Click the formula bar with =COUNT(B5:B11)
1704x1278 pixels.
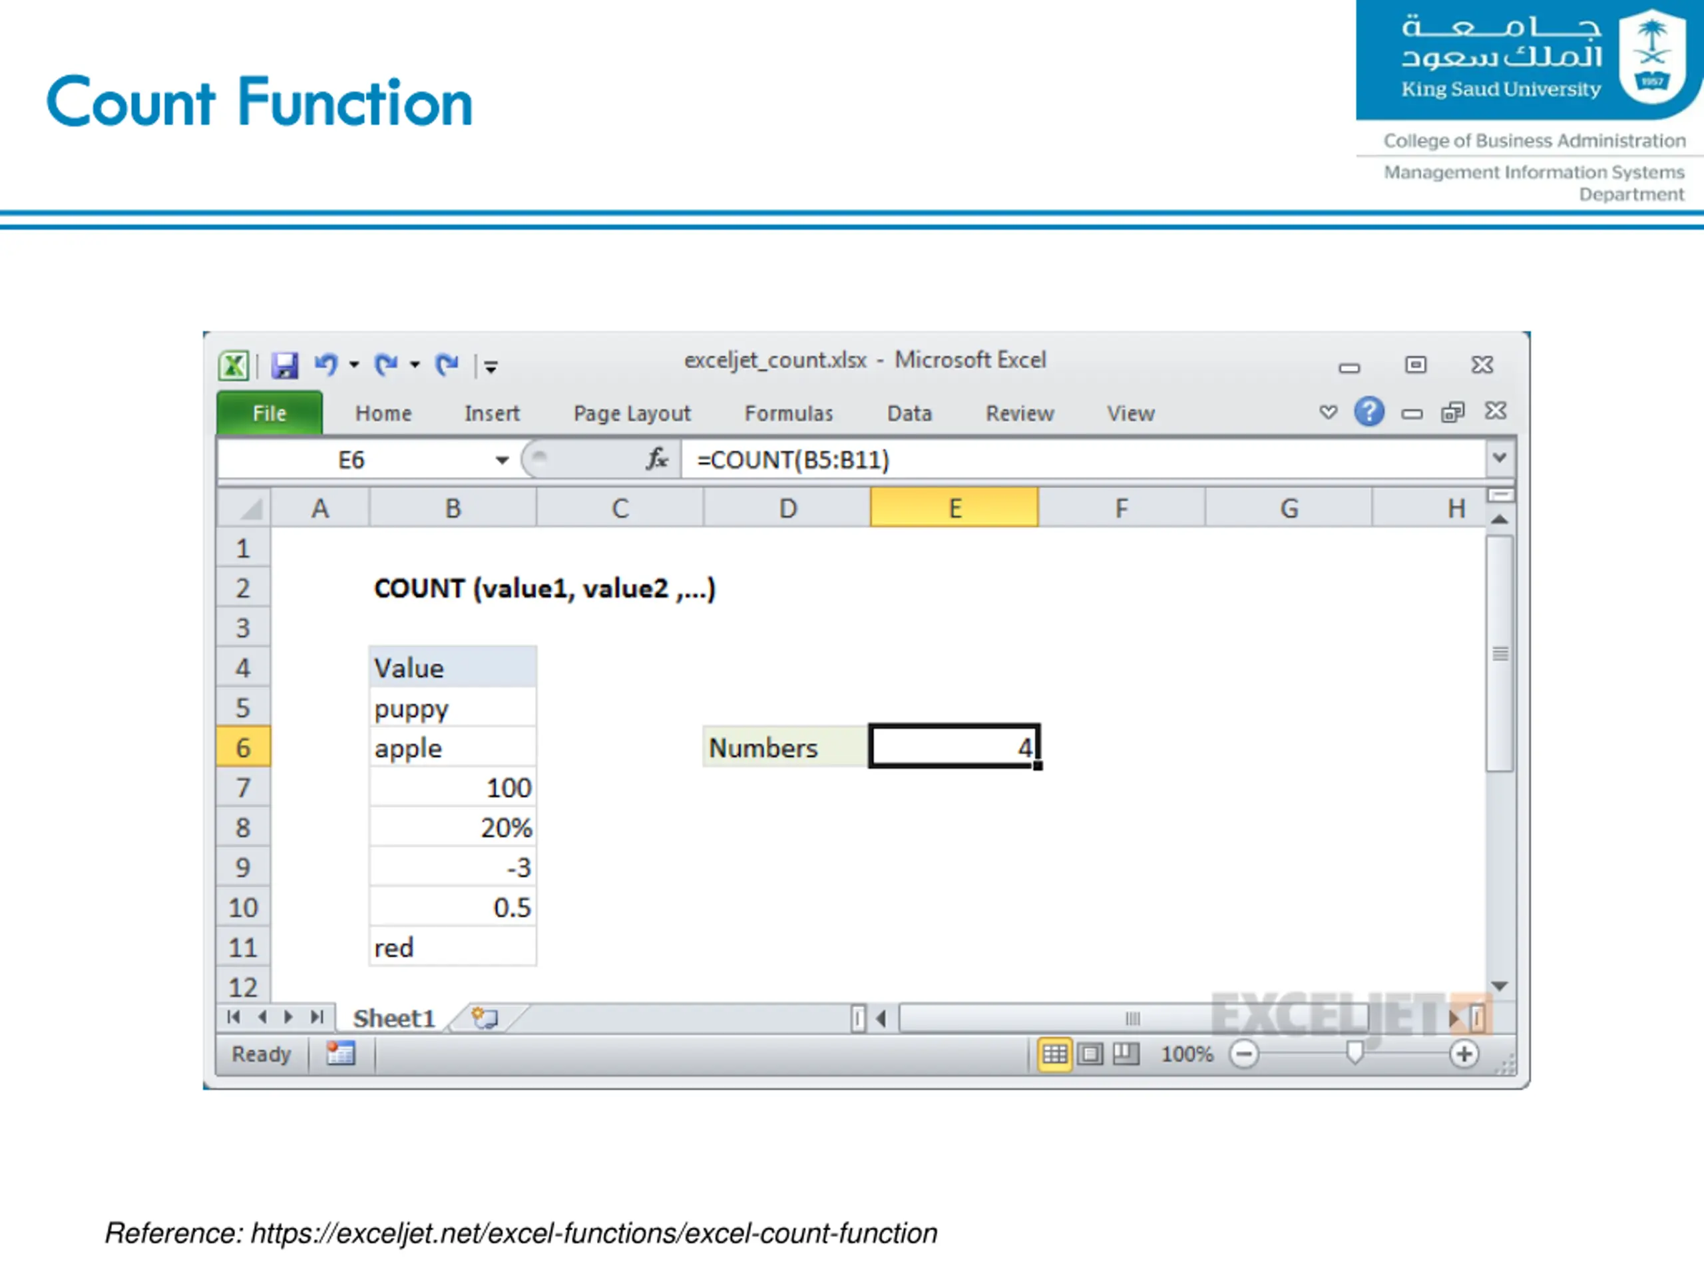pos(1083,460)
